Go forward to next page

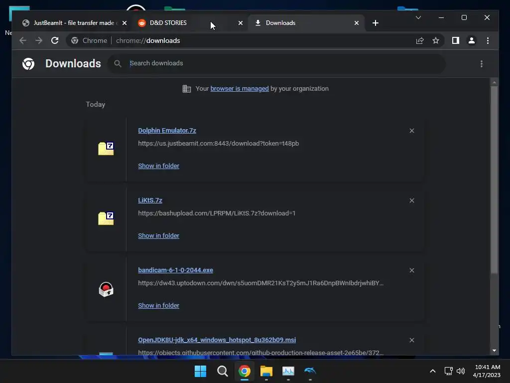pos(39,40)
